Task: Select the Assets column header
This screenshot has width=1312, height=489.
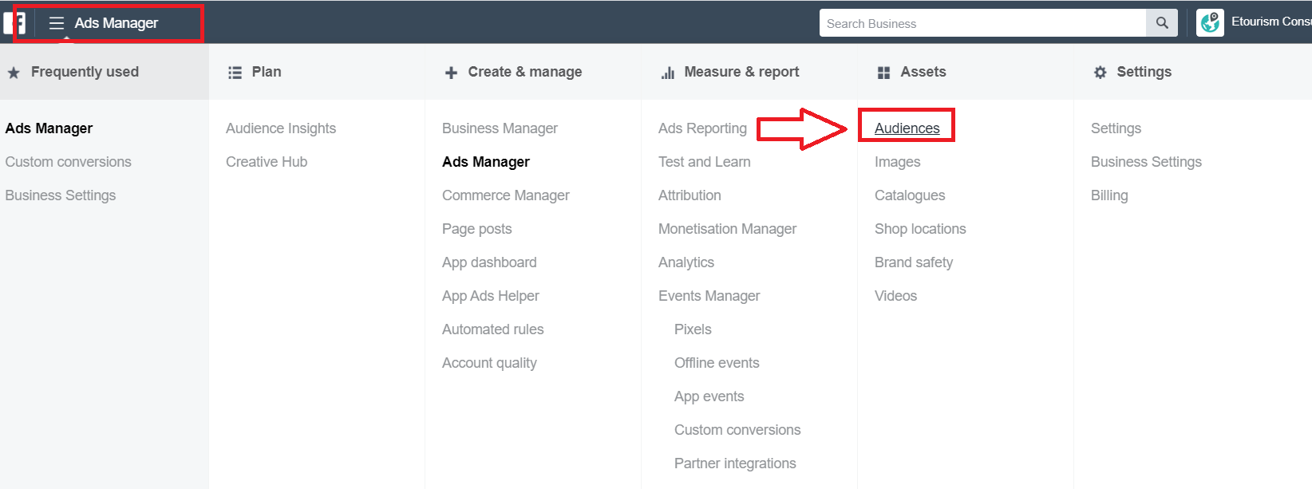Action: (x=923, y=72)
